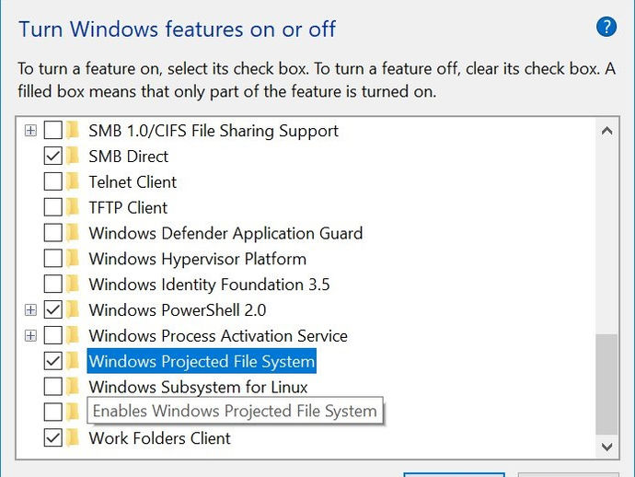
Task: Select the Work Folders Client entry
Action: click(x=159, y=438)
